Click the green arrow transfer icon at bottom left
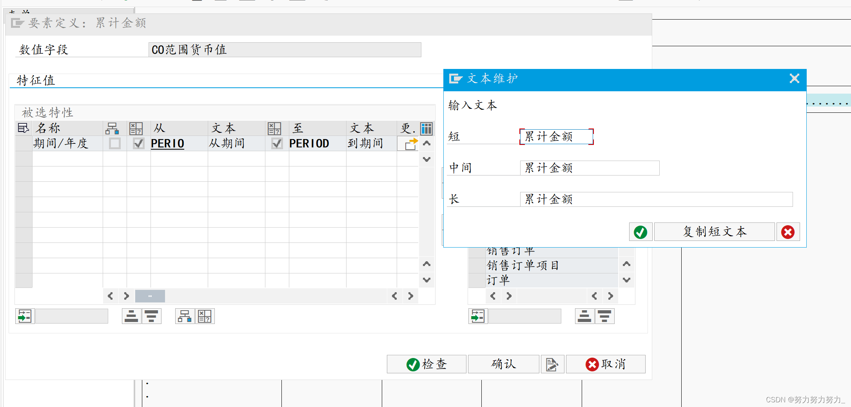 (24, 316)
